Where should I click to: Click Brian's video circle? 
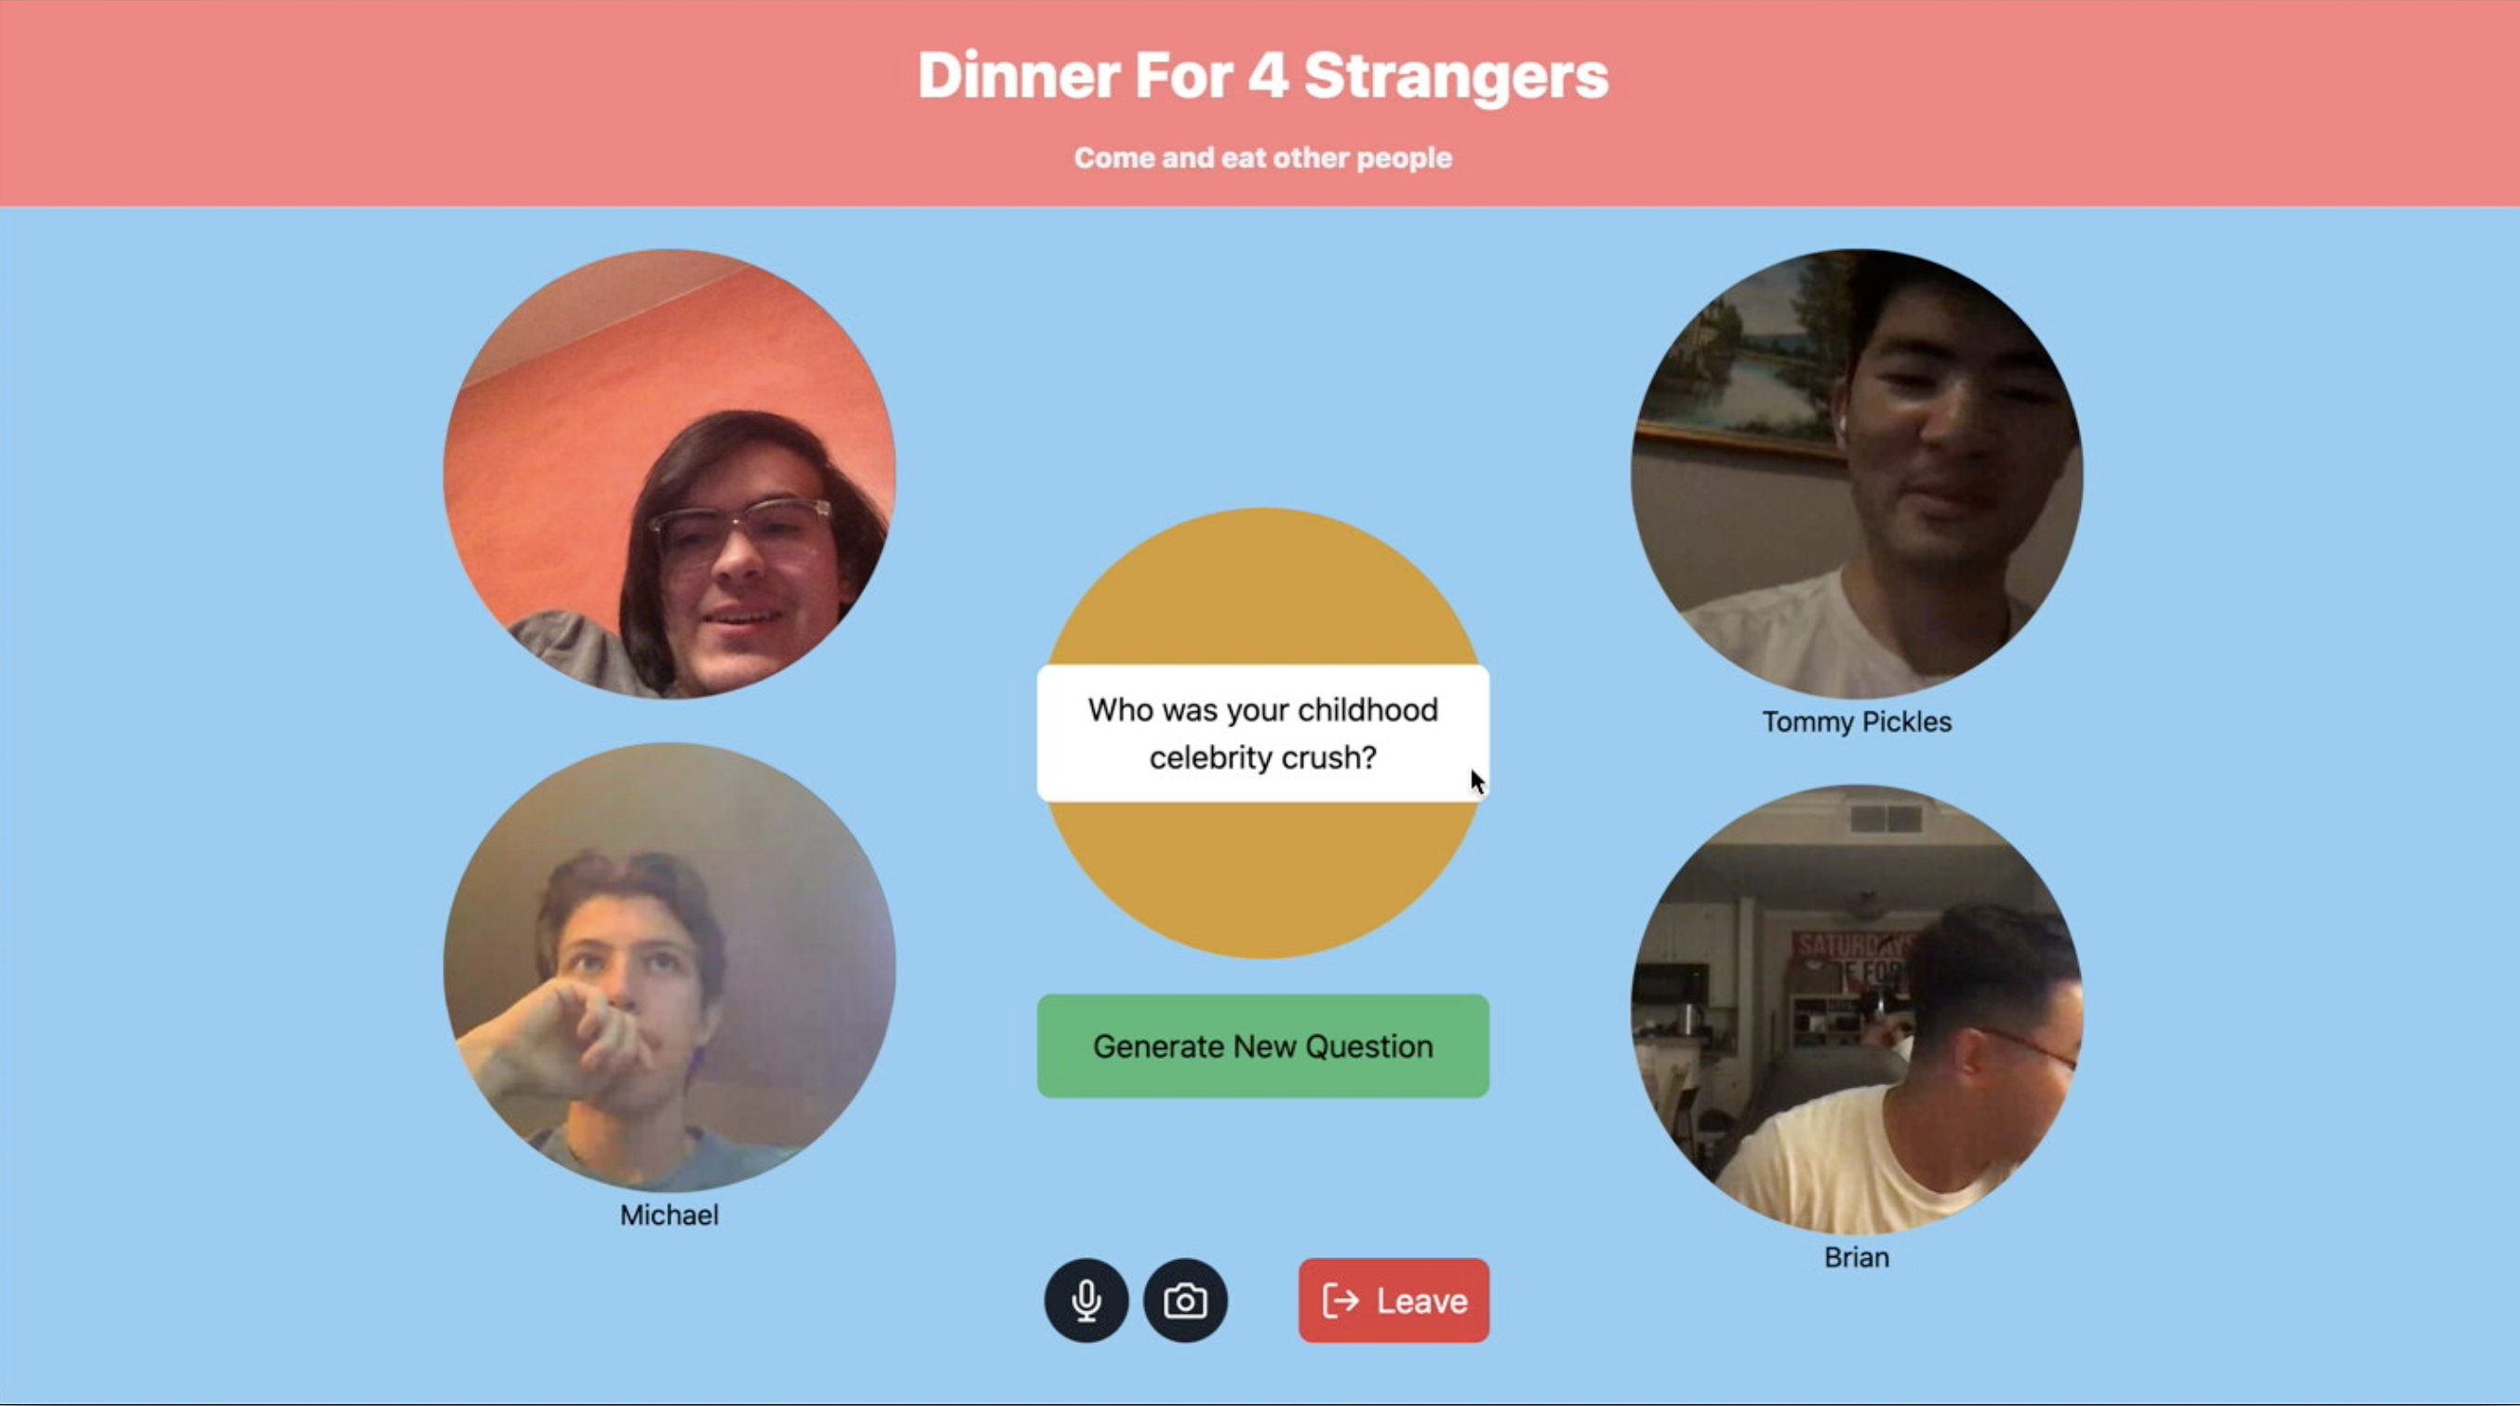(1857, 1010)
